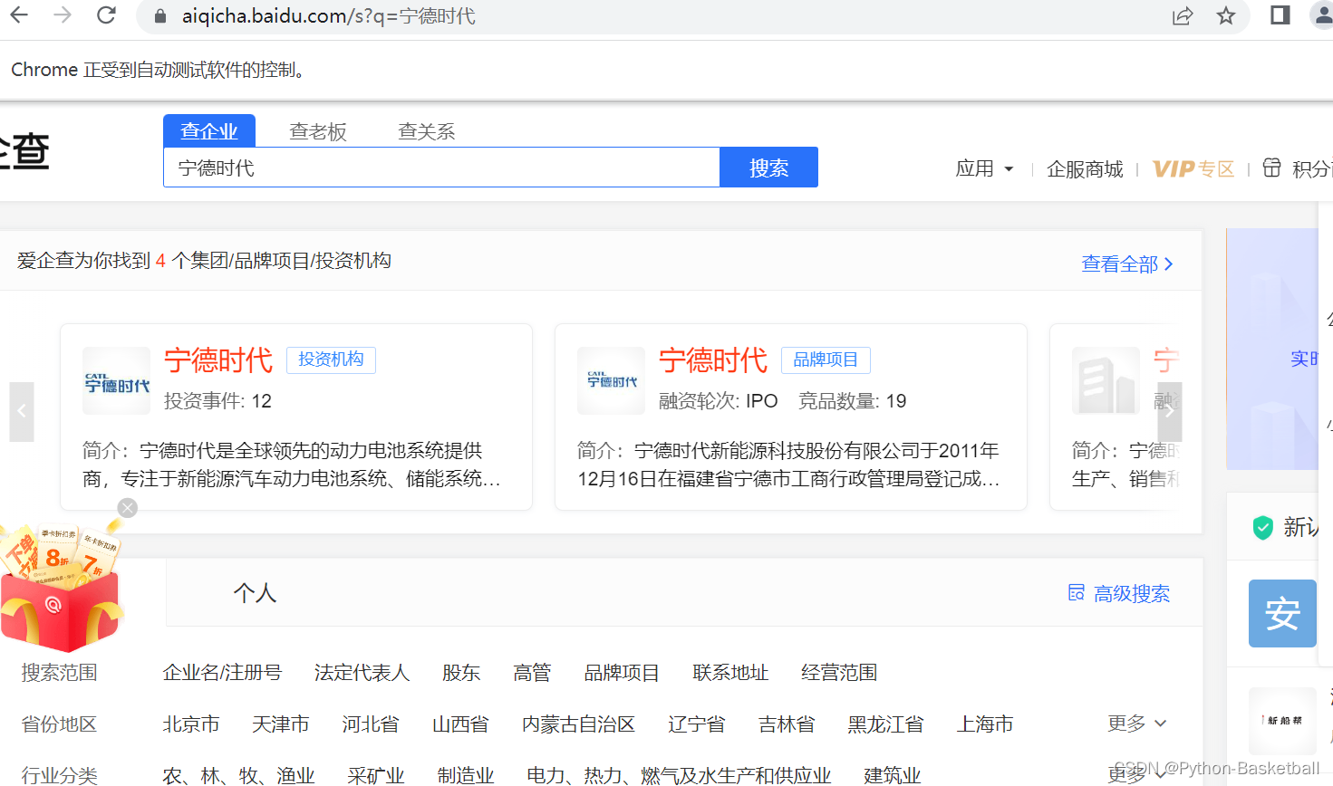Filter search range by 联系地址
Image resolution: width=1333 pixels, height=786 pixels.
(x=730, y=673)
